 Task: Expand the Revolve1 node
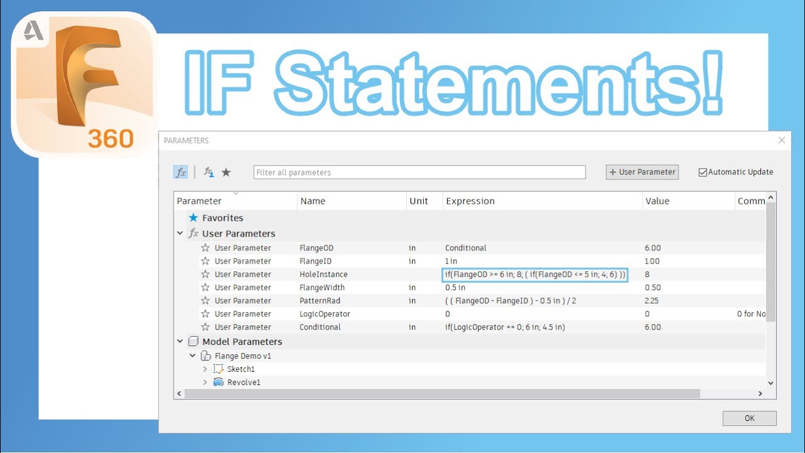point(205,383)
